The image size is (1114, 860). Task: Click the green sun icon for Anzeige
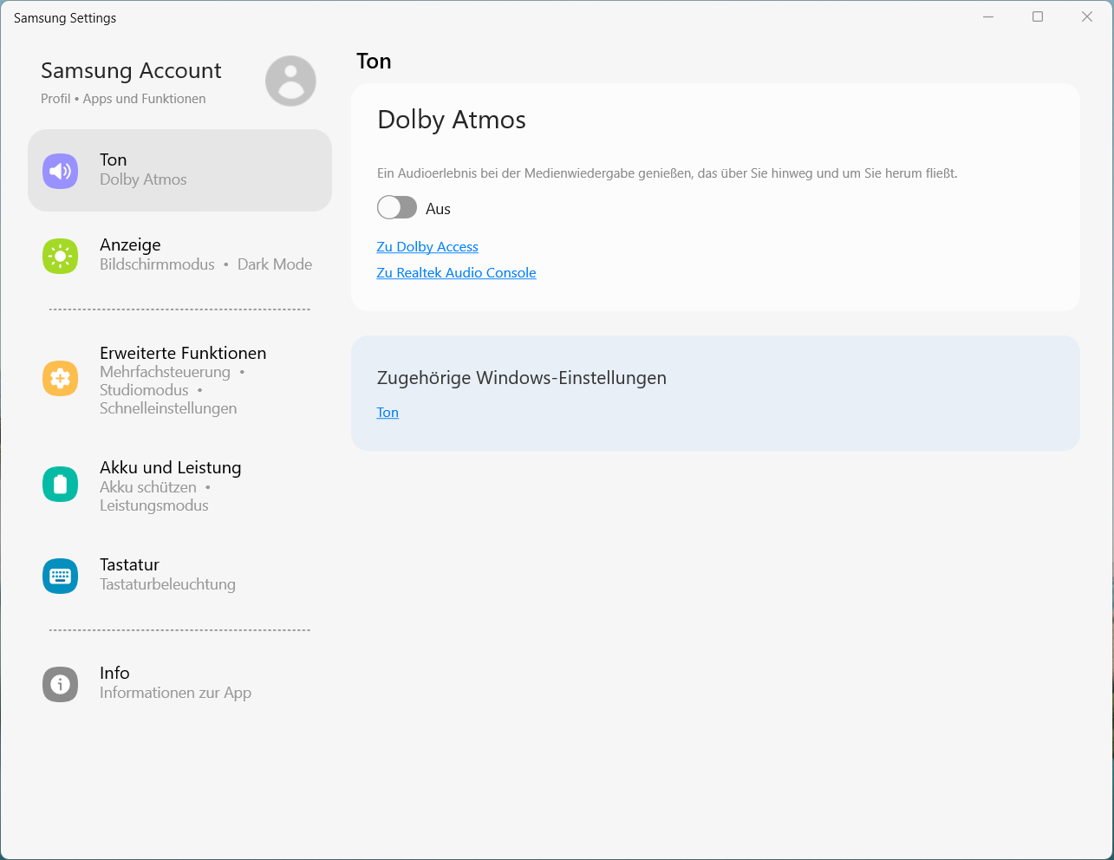[x=60, y=256]
